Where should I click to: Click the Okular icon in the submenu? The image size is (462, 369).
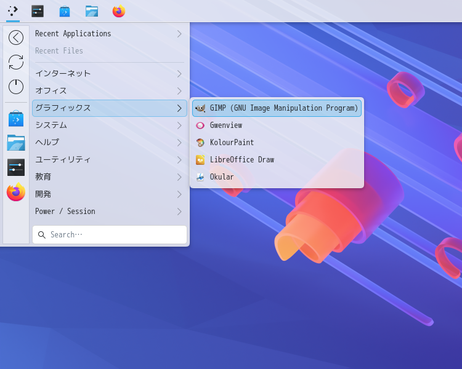pos(200,177)
